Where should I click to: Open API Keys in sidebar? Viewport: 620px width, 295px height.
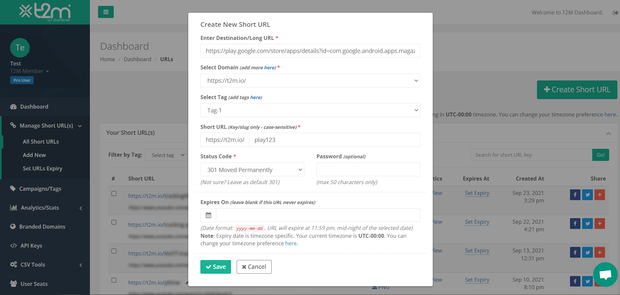click(x=31, y=246)
